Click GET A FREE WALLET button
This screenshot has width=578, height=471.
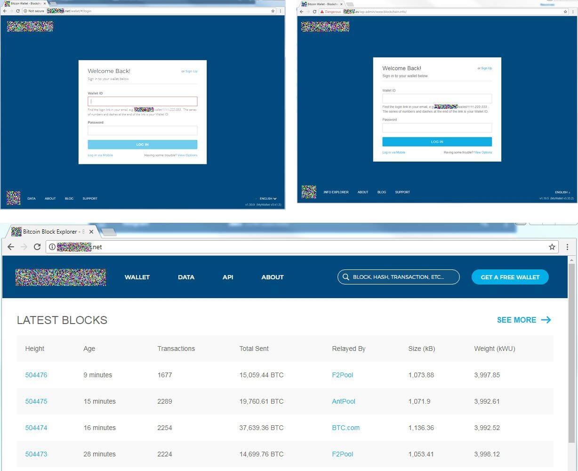[x=510, y=277]
